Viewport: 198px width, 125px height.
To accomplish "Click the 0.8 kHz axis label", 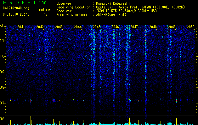I will tap(3, 87).
